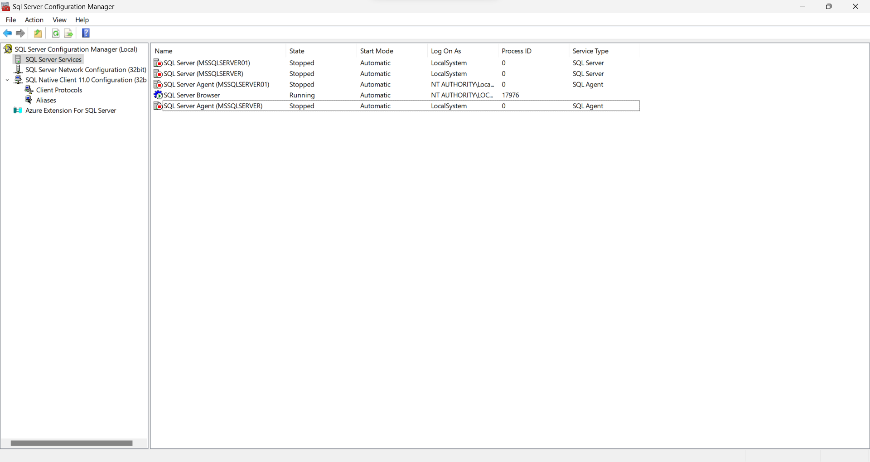Image resolution: width=870 pixels, height=462 pixels.
Task: Click SQL Agent type of SQL Server Agent (MSSQLSERVER01)
Action: 588,84
